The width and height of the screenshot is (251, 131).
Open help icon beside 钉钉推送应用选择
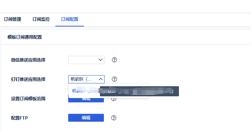[114, 79]
